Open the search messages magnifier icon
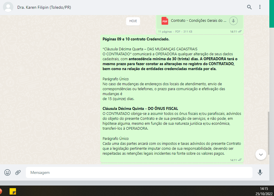The width and height of the screenshot is (274, 196). click(x=249, y=7)
